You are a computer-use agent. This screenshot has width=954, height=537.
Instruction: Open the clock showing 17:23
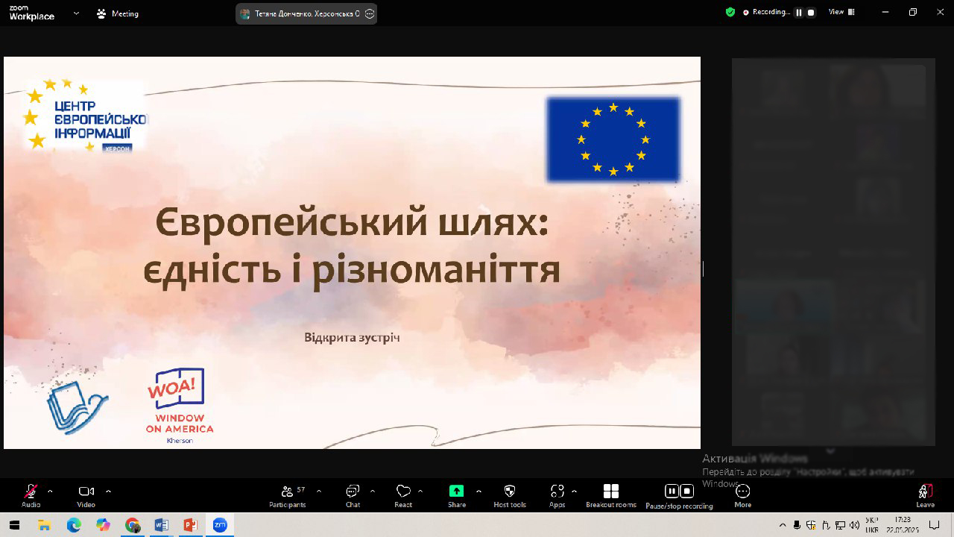(x=903, y=524)
